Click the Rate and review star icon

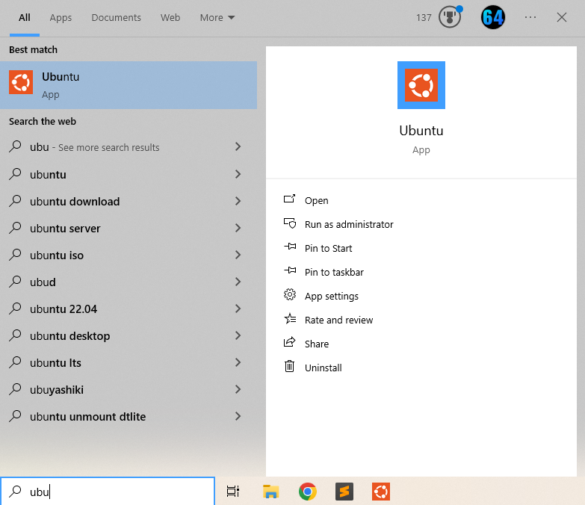point(290,319)
